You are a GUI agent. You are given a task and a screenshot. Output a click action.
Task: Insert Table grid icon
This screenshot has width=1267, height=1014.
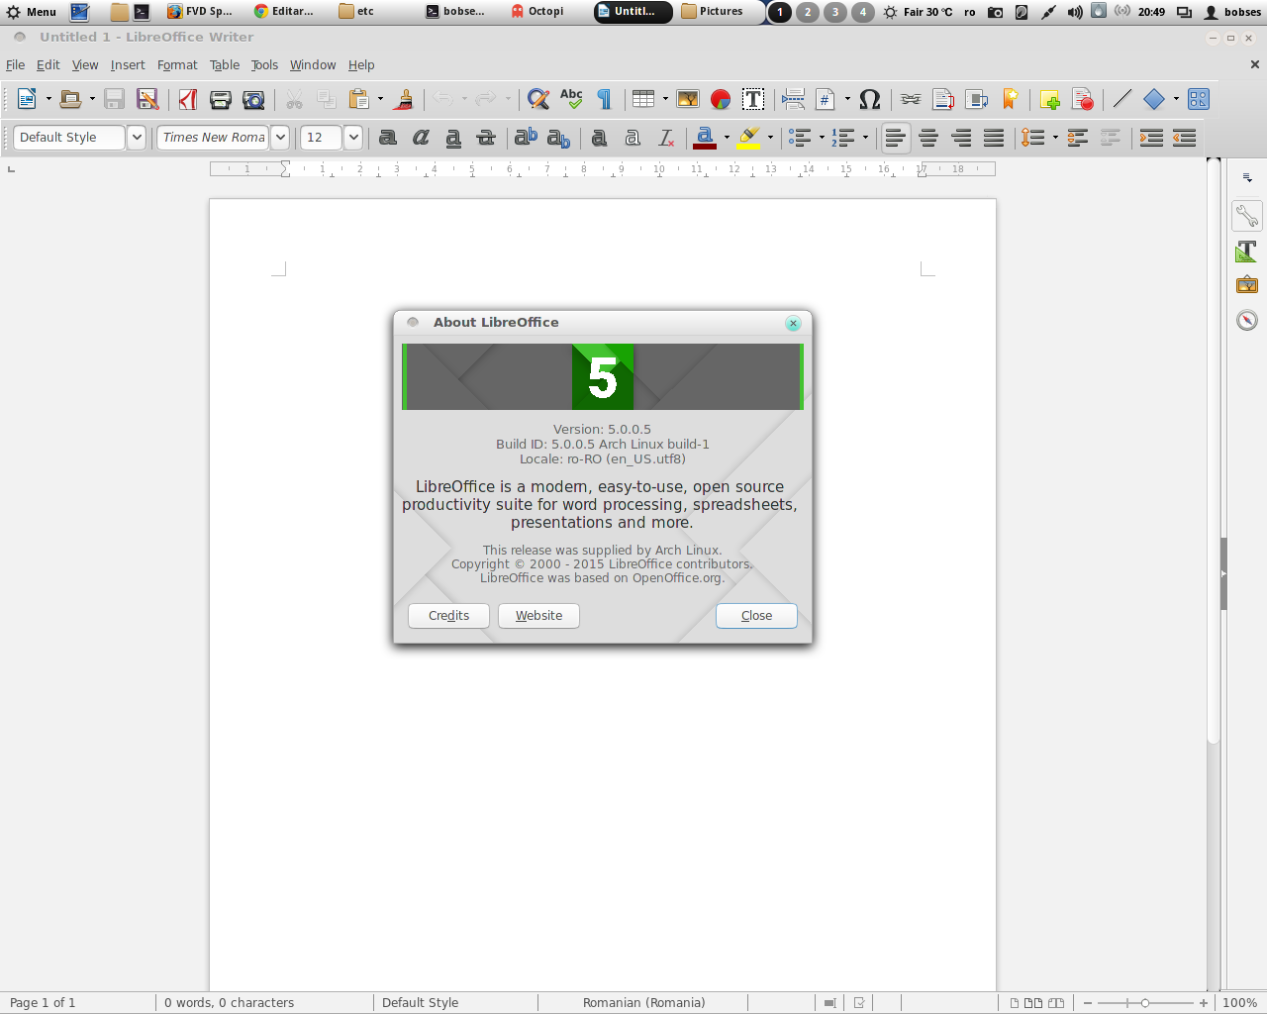click(x=643, y=99)
